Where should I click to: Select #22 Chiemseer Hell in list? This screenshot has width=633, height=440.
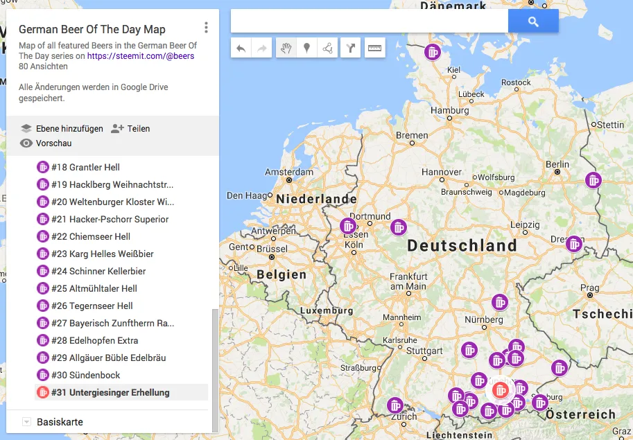point(91,236)
